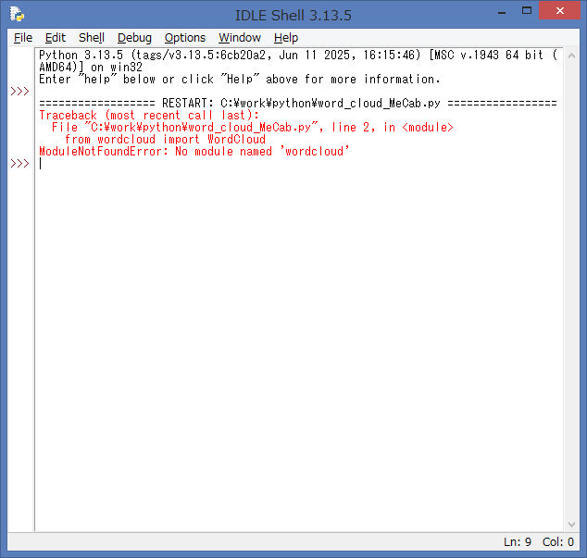Click the 'Ln: 9' status indicator
The image size is (587, 558).
pos(517,542)
